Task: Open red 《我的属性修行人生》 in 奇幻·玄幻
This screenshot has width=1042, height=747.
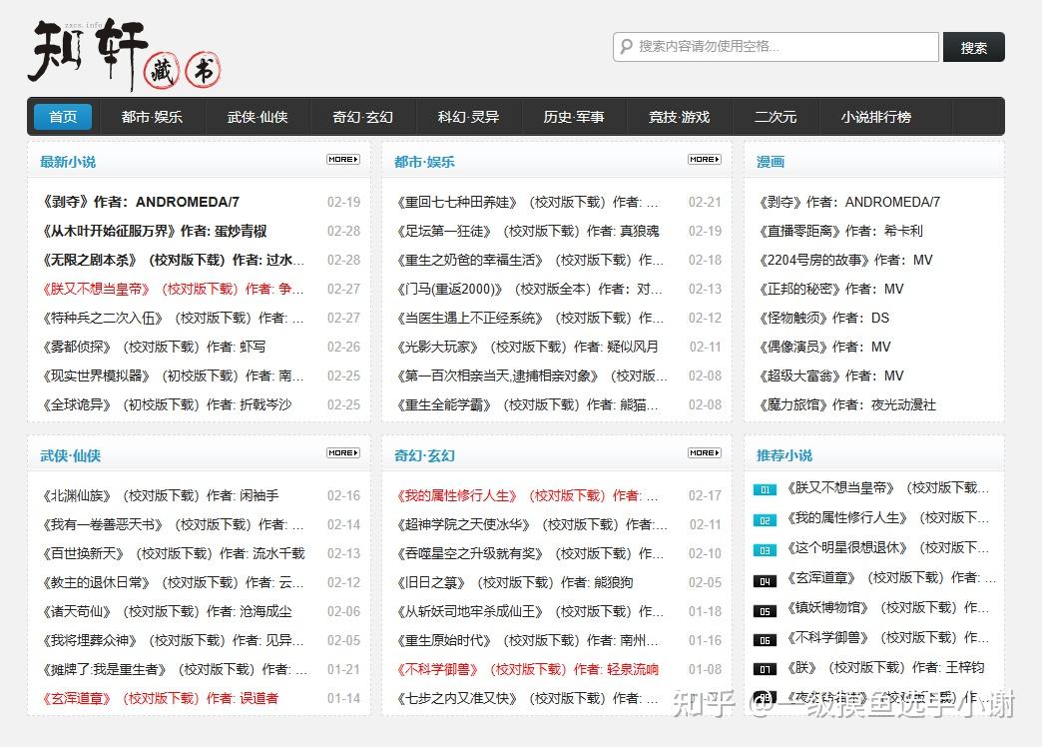Action: tap(527, 496)
